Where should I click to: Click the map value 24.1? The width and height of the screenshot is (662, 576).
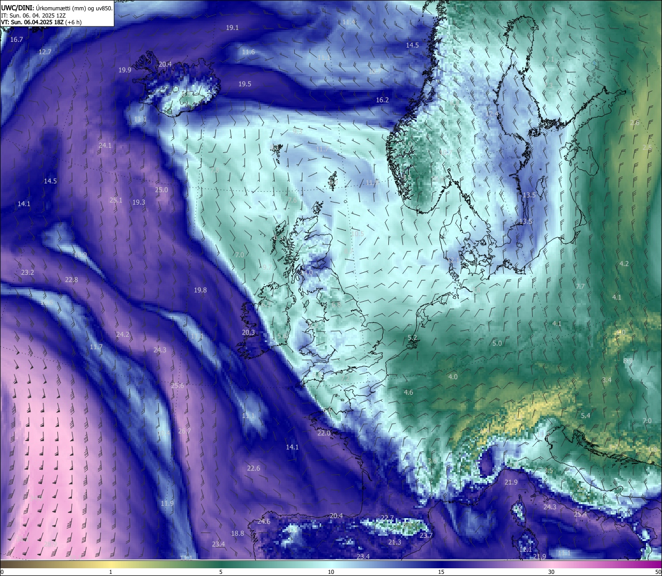pyautogui.click(x=105, y=146)
